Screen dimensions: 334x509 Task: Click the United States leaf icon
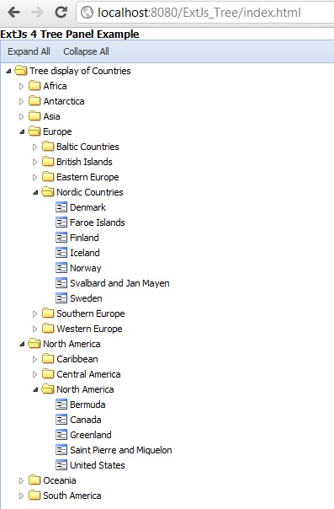[61, 465]
